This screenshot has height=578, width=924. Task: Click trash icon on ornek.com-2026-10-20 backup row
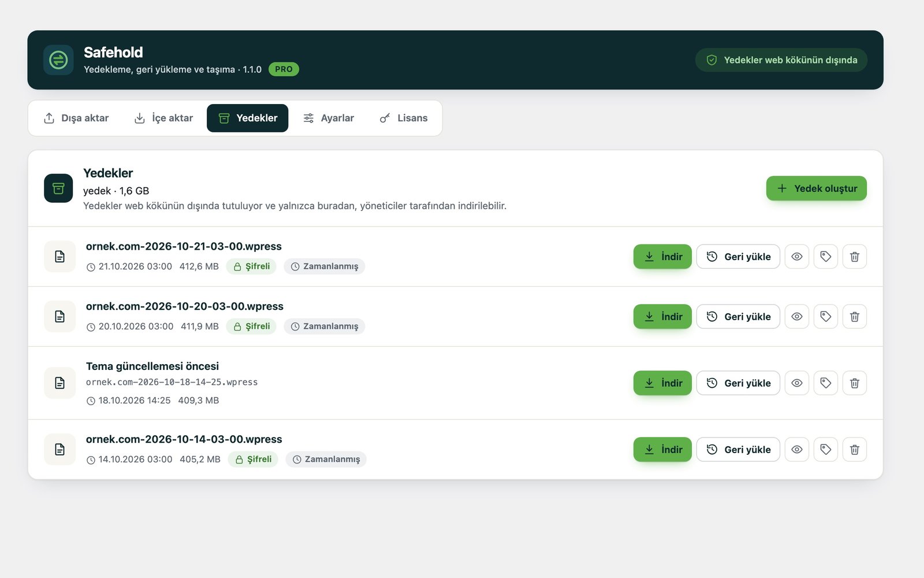click(855, 317)
